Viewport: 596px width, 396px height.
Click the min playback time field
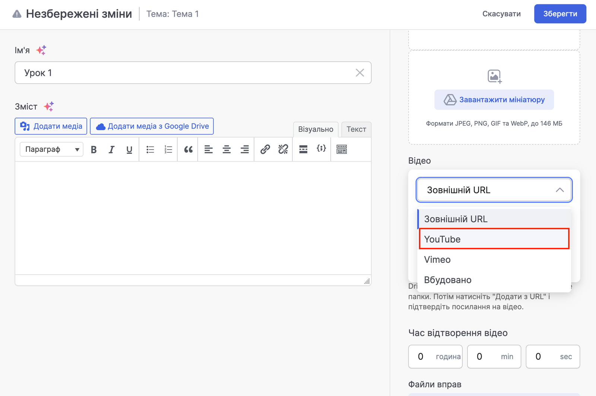tap(494, 357)
